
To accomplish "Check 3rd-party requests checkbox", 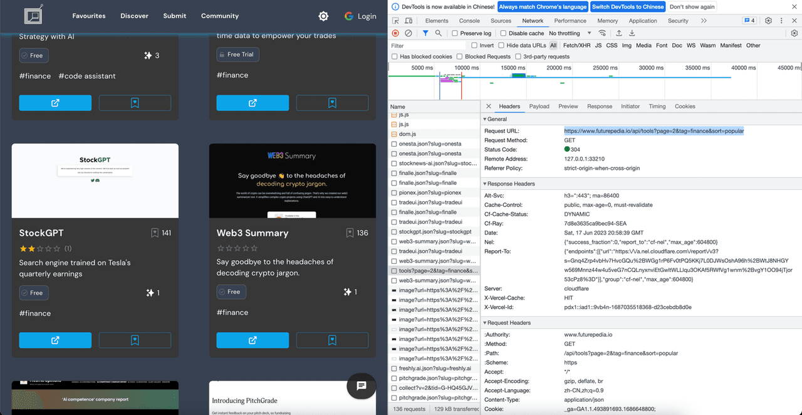I will tap(517, 56).
